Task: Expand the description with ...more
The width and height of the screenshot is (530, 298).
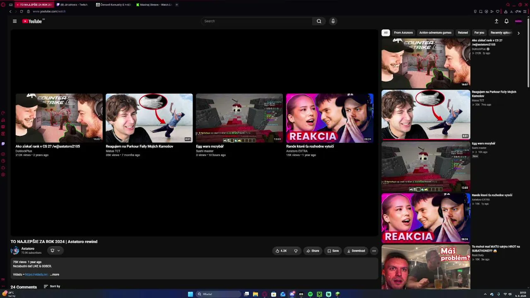Action: [55, 274]
